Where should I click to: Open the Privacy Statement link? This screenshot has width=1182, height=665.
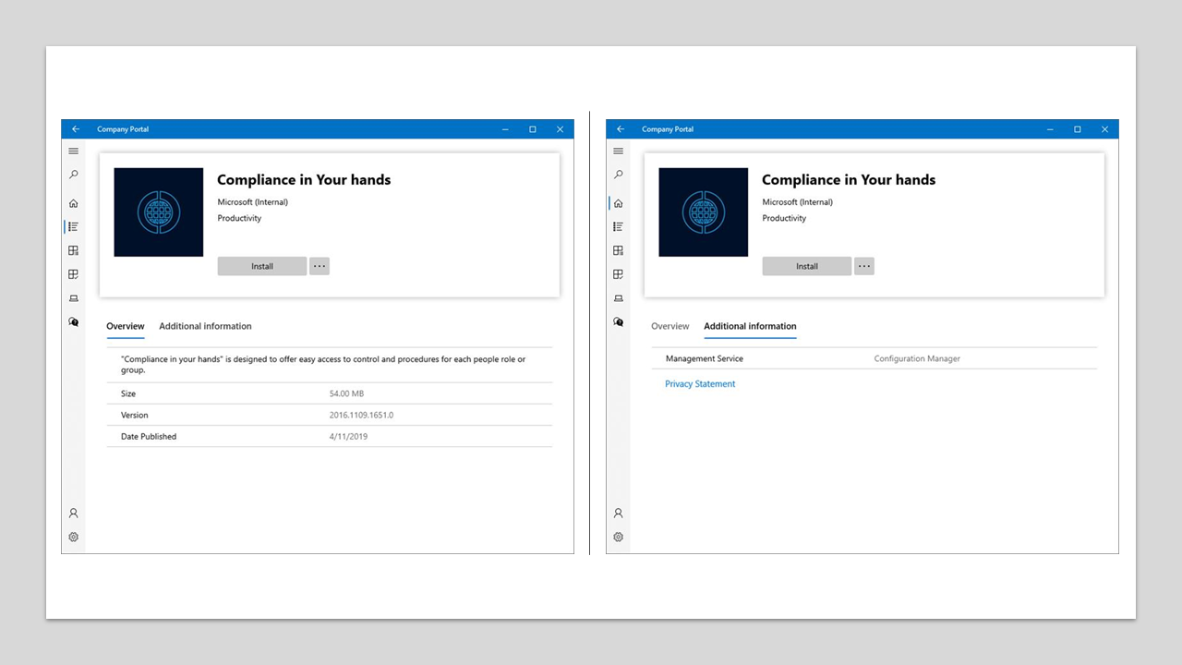(x=700, y=384)
